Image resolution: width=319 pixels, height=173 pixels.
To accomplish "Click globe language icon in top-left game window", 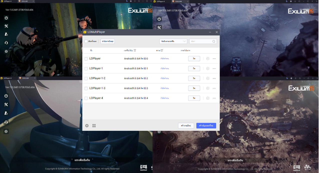I will 6,51.
